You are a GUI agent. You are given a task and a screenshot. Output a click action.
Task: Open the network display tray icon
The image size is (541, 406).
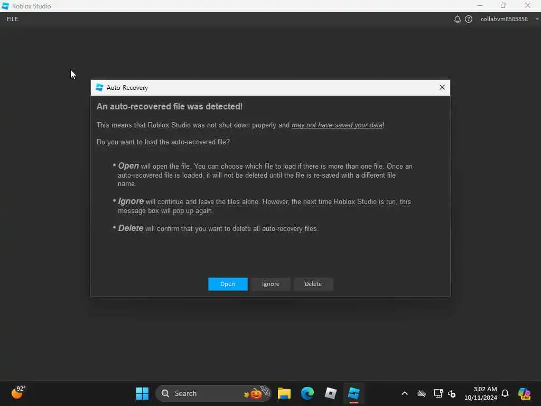coord(438,393)
